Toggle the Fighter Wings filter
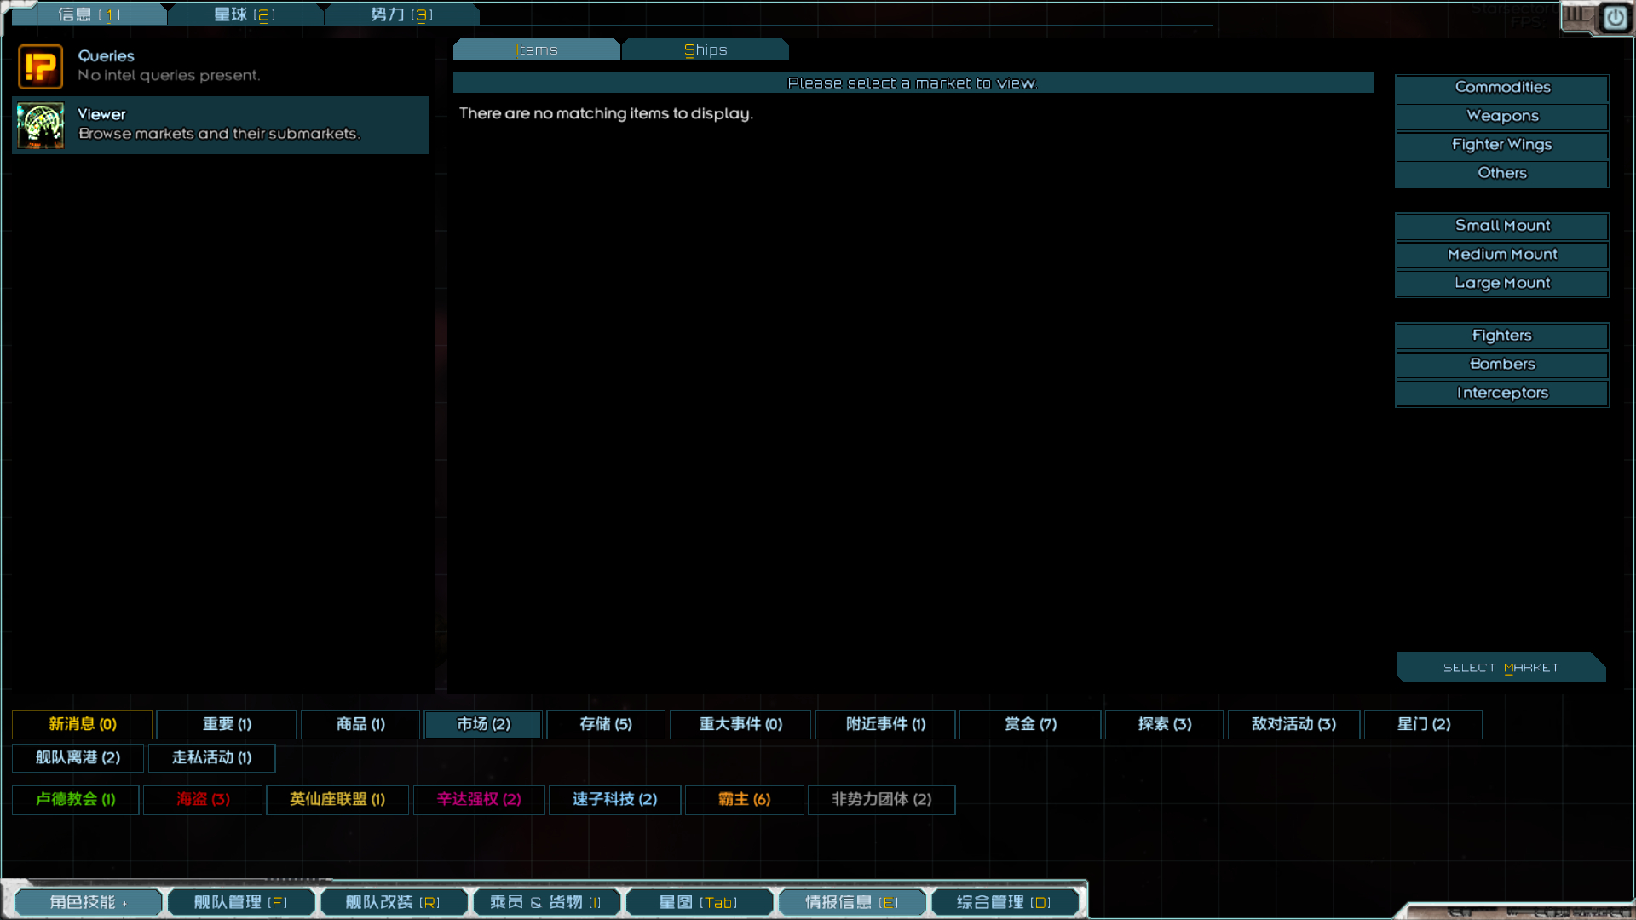The height and width of the screenshot is (920, 1636). 1501,145
